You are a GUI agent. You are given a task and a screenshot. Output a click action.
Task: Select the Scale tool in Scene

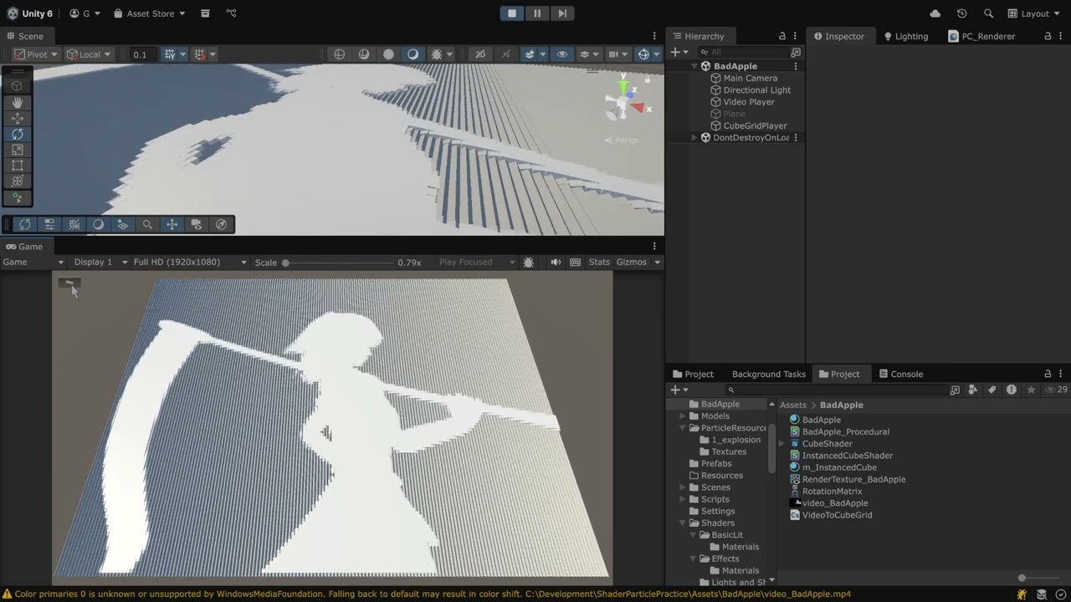pyautogui.click(x=17, y=150)
